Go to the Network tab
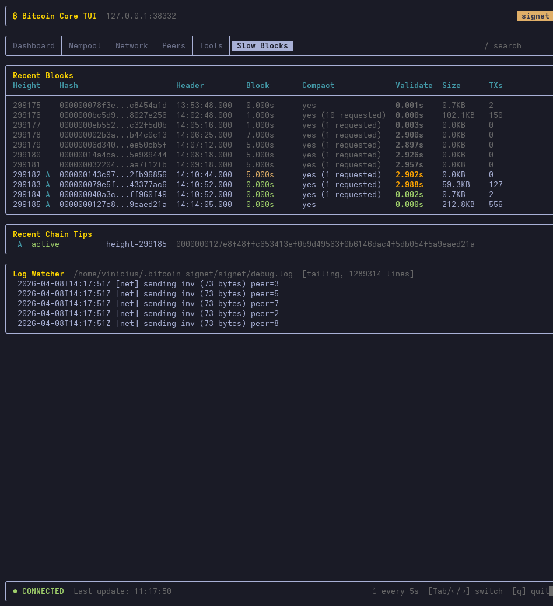Screen dimensions: 553x606 (x=131, y=46)
